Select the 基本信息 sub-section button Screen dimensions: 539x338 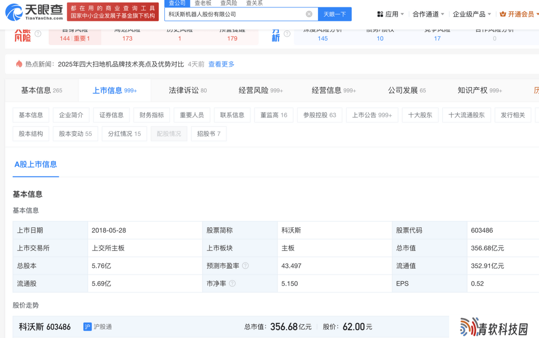tap(31, 115)
